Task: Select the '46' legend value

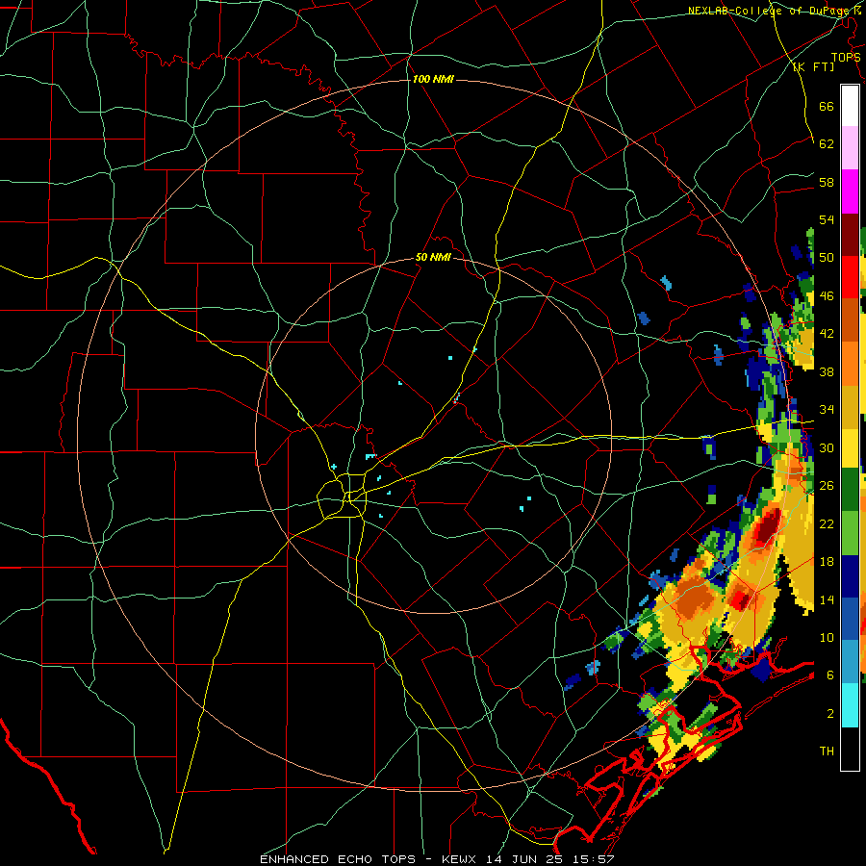Action: click(x=827, y=296)
